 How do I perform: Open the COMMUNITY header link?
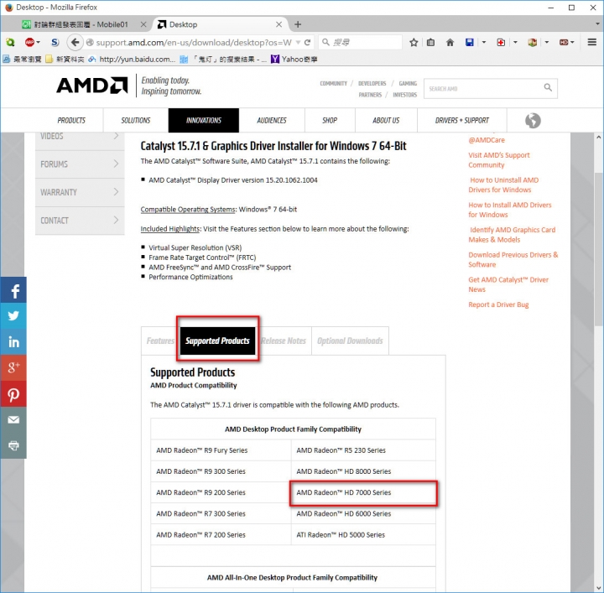[333, 83]
